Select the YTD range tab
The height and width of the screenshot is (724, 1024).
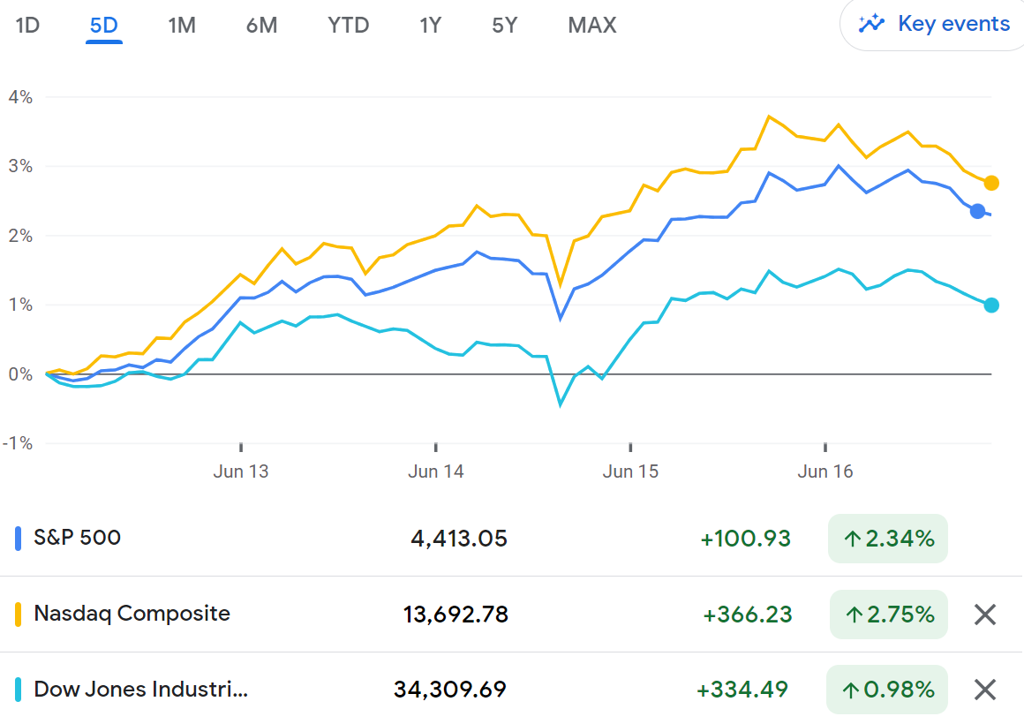click(x=348, y=26)
